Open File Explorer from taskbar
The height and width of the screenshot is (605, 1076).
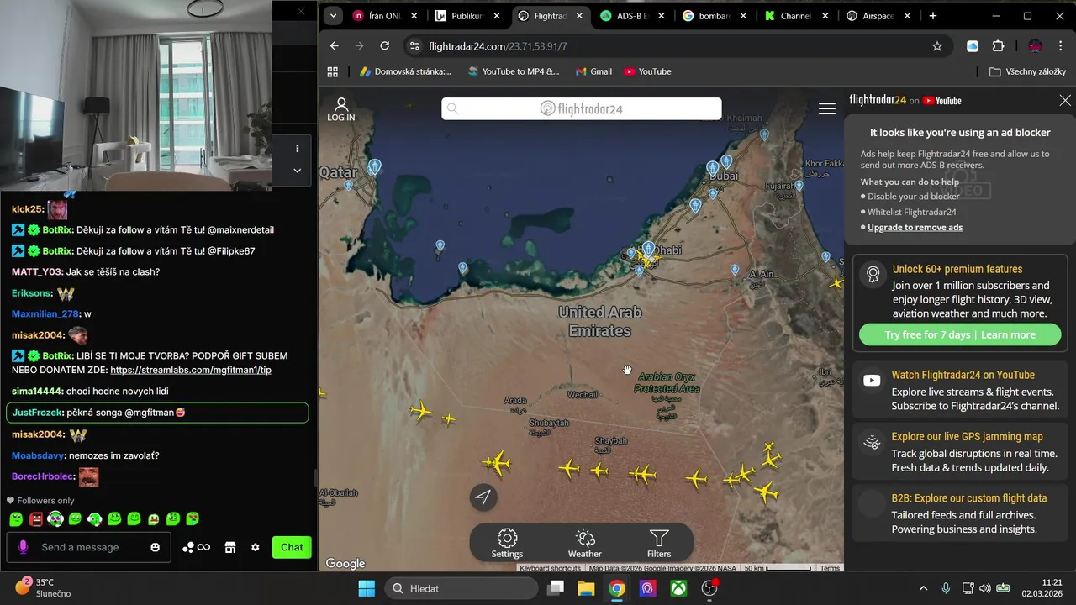tap(586, 588)
